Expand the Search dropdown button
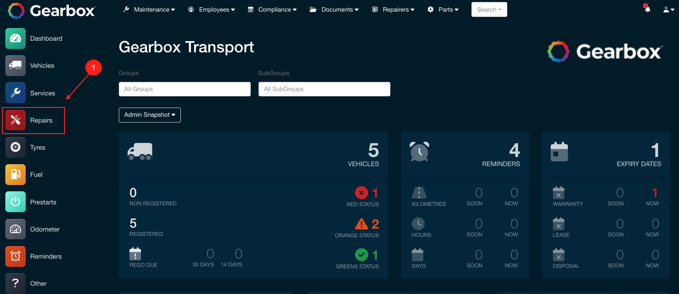 pos(489,9)
